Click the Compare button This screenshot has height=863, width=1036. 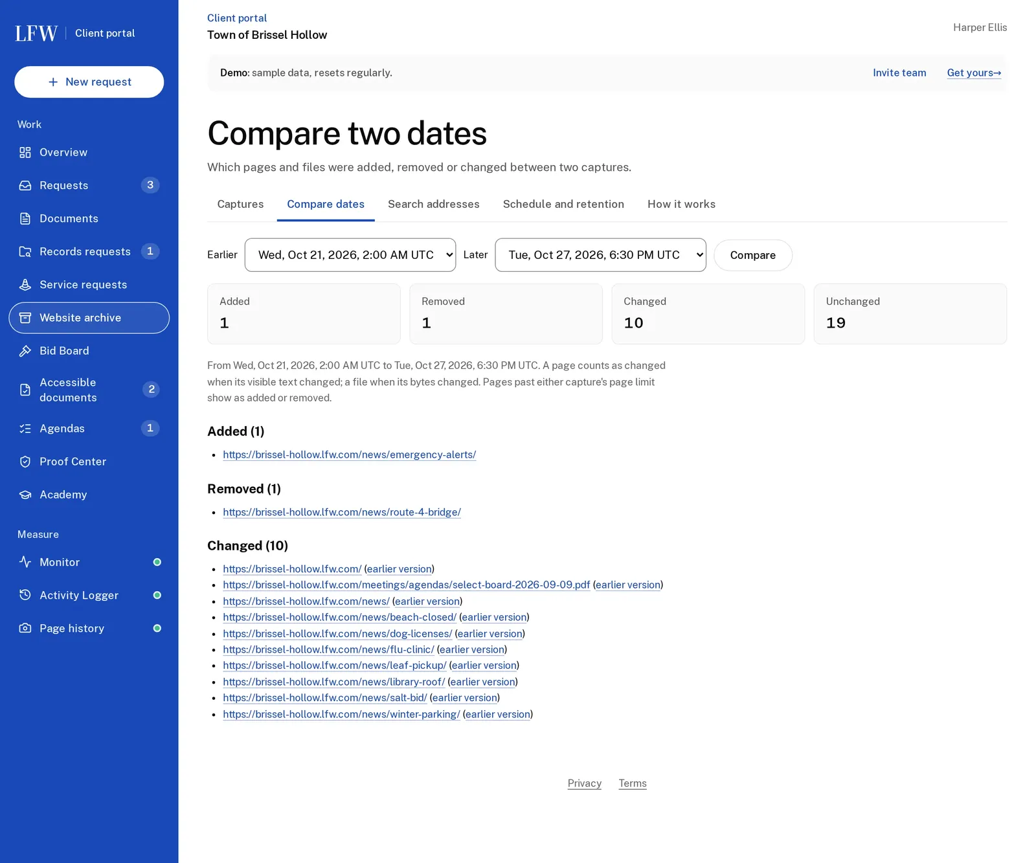coord(753,255)
